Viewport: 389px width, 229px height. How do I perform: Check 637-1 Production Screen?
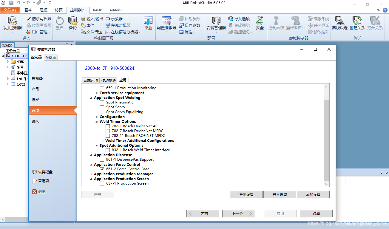tap(102, 183)
